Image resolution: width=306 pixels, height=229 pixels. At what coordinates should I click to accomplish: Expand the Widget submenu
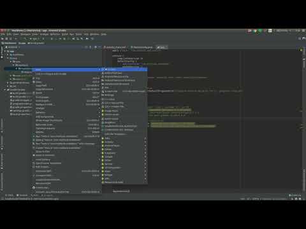pos(124,175)
